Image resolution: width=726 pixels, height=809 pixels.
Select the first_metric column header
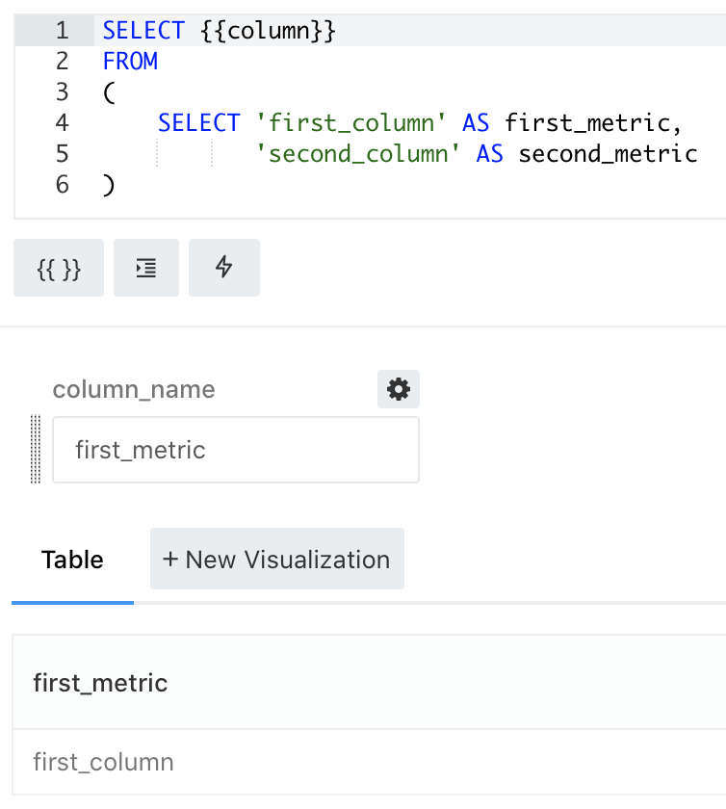[x=99, y=683]
